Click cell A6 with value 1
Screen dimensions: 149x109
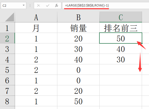[x=36, y=80]
